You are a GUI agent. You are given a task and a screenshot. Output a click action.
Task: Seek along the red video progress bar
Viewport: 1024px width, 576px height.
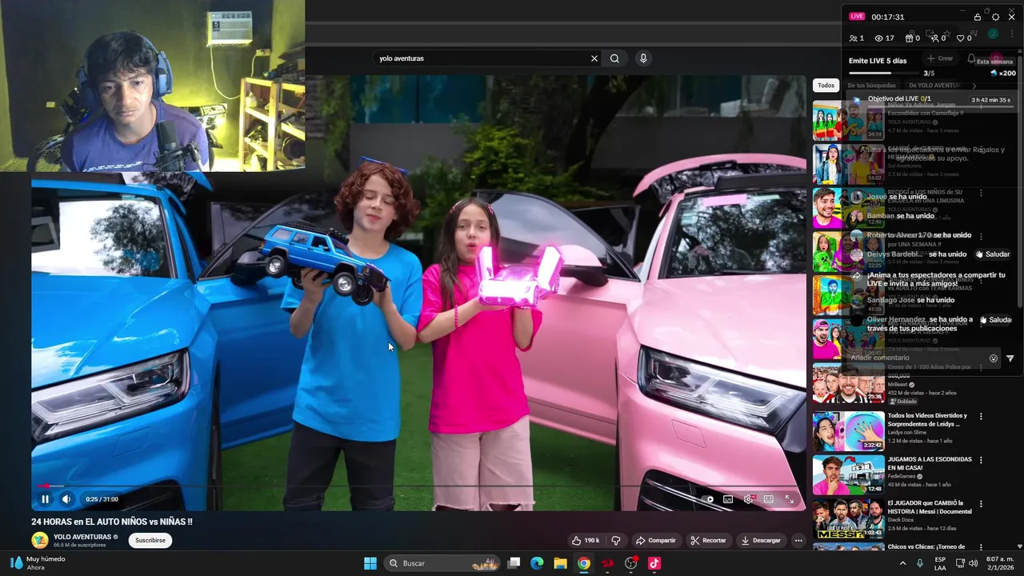pyautogui.click(x=418, y=486)
